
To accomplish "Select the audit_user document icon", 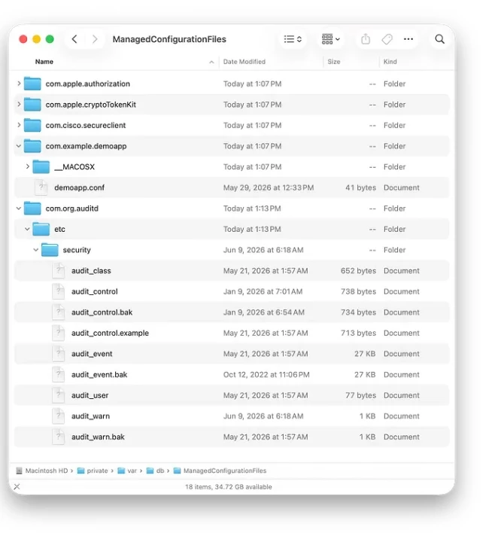I will tap(59, 395).
